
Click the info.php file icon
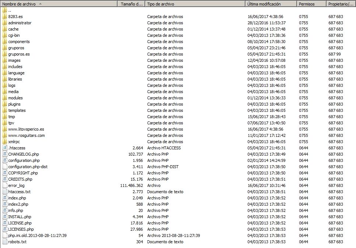pos(5,210)
